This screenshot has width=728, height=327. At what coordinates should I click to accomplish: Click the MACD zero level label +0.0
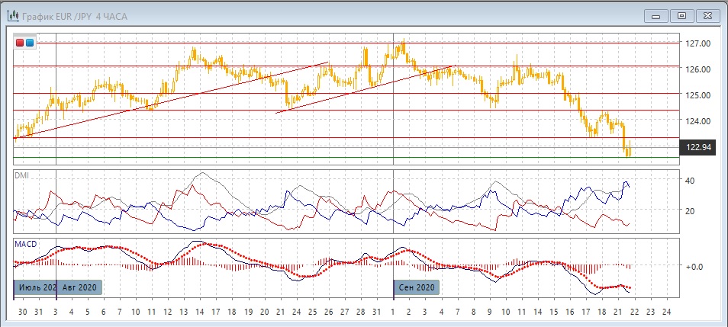pos(694,266)
